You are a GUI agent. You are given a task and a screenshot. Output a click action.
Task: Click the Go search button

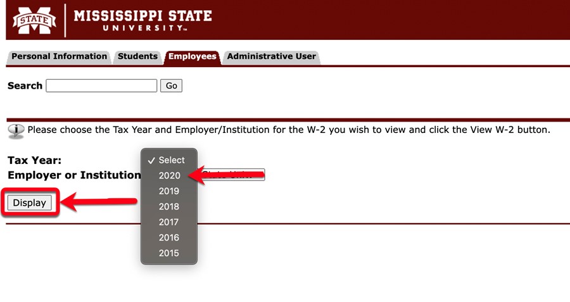pos(171,85)
